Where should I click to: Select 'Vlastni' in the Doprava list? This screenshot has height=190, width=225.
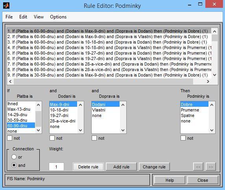point(105,110)
